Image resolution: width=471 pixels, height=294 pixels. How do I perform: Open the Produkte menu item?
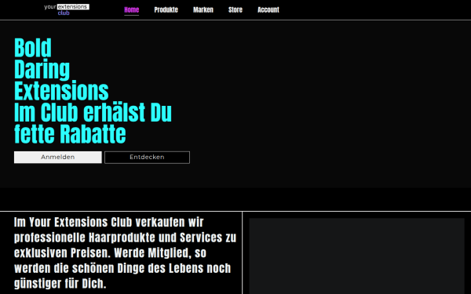click(x=166, y=10)
